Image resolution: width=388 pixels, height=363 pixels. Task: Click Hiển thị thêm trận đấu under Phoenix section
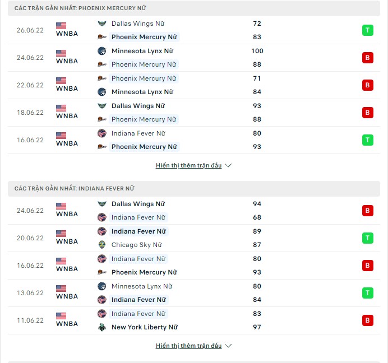pyautogui.click(x=188, y=165)
